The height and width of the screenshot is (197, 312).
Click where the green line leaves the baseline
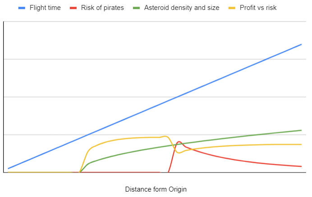(80, 172)
